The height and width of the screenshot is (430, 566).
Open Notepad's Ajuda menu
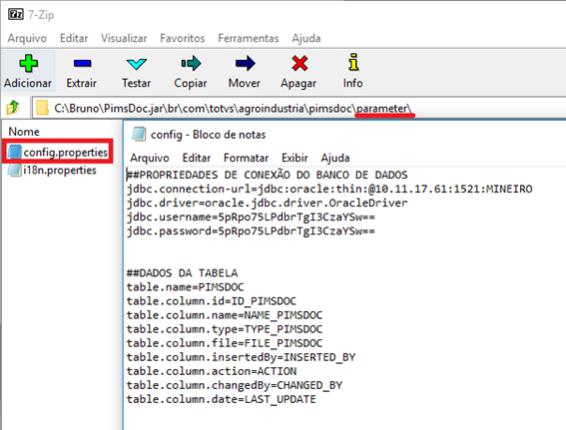tap(335, 158)
